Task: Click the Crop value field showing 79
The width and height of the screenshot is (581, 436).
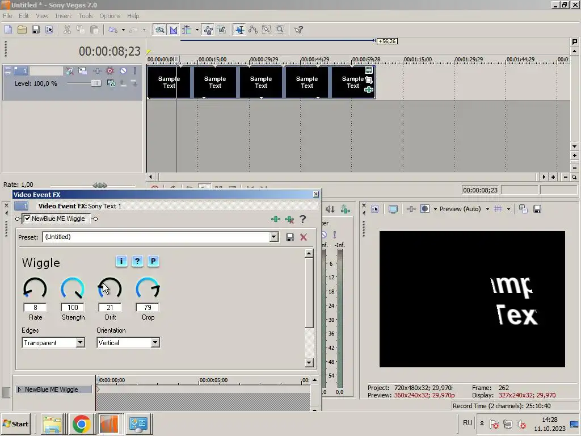Action: (148, 307)
